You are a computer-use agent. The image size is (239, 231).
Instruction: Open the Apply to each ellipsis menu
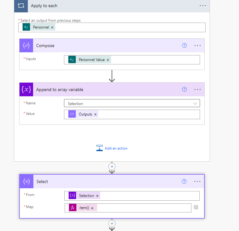(x=203, y=6)
